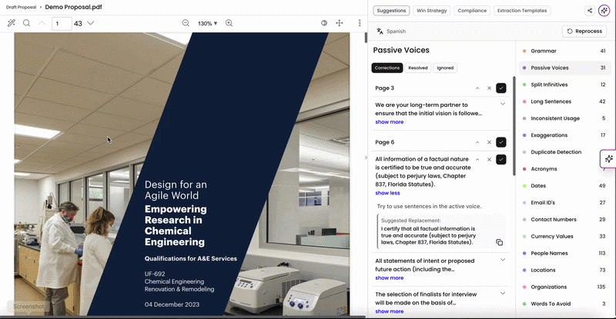Click the share icon at top right
The image size is (616, 319).
tap(590, 11)
